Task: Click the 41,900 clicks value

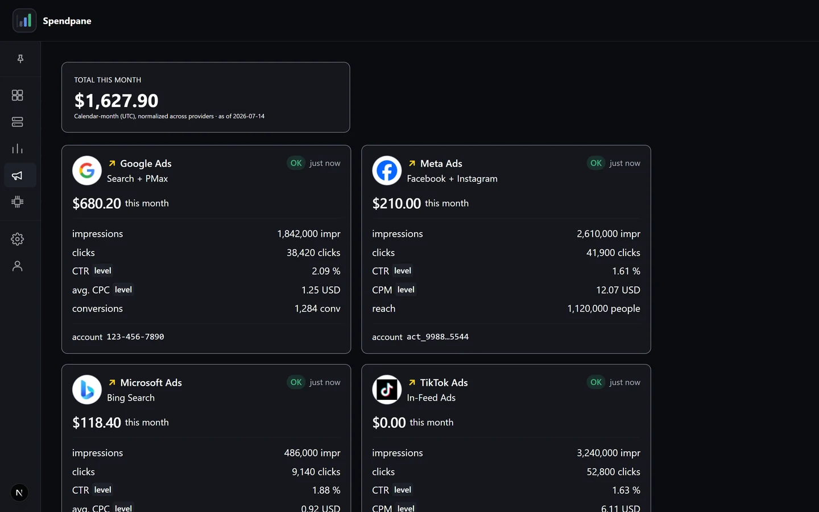Action: (x=613, y=253)
